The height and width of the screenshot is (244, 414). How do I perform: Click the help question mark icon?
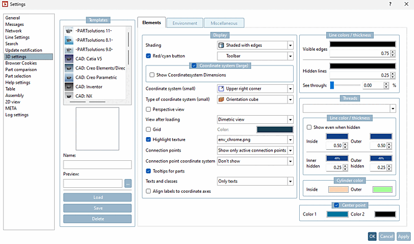[x=390, y=4]
